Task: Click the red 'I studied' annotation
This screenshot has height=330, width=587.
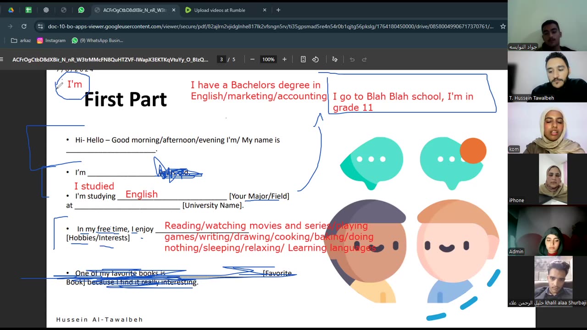Action: tap(94, 186)
